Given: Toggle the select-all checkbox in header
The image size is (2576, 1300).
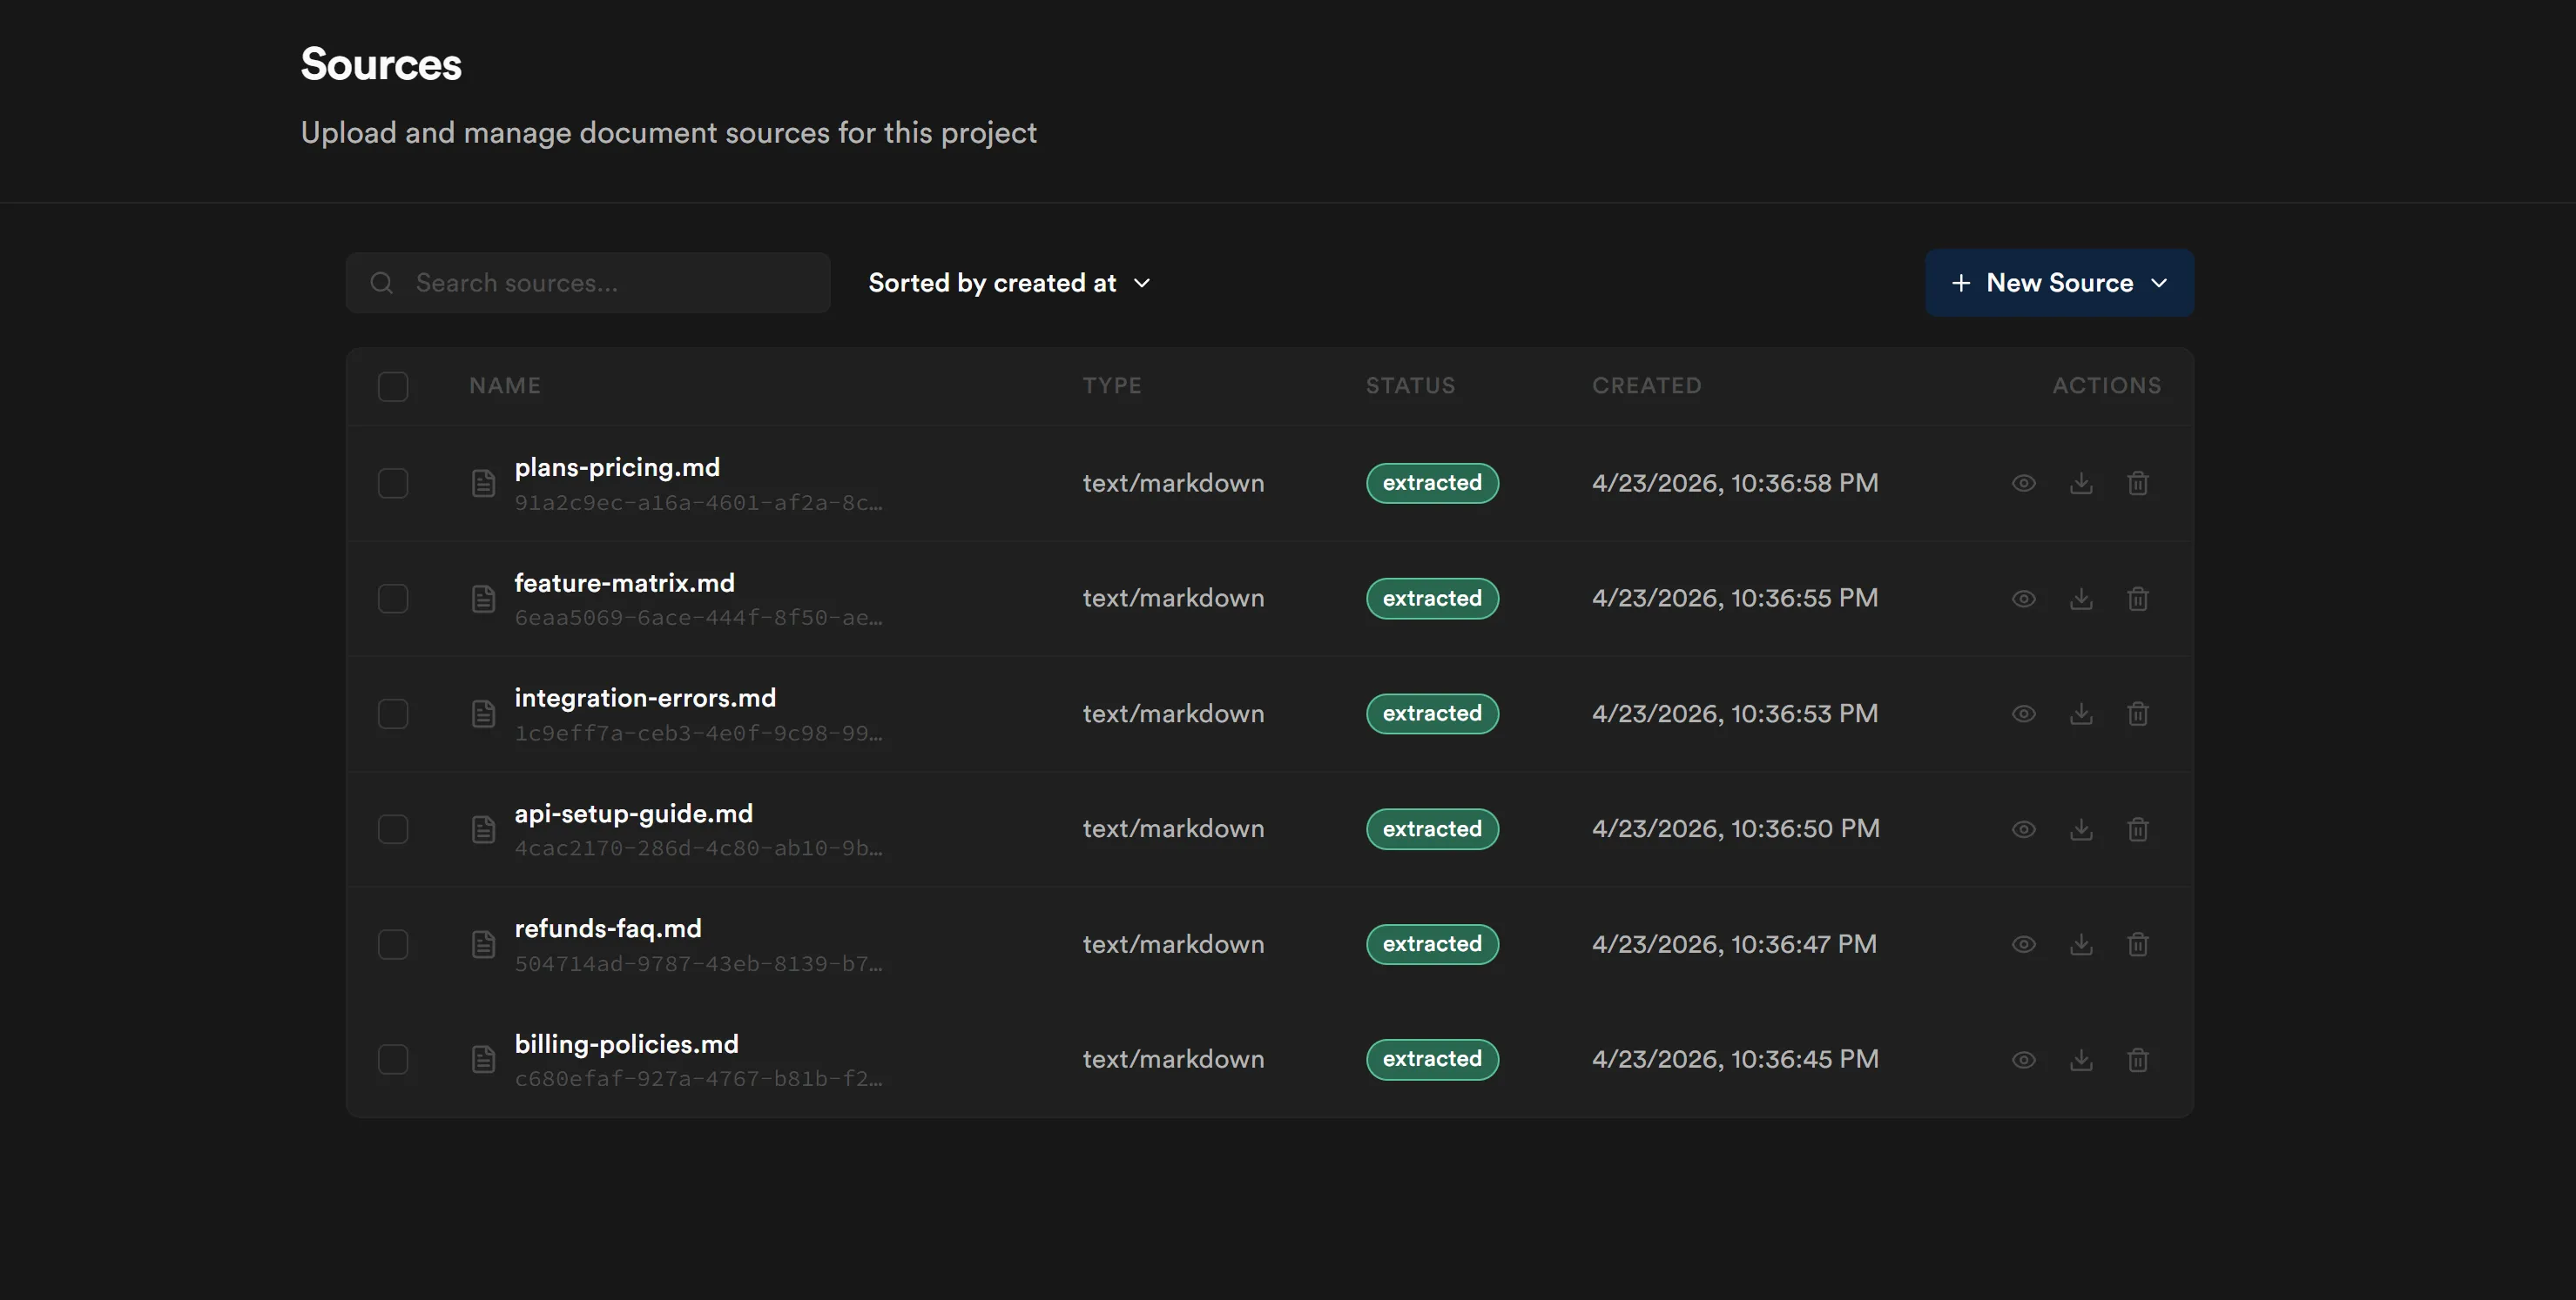Looking at the screenshot, I should [393, 386].
